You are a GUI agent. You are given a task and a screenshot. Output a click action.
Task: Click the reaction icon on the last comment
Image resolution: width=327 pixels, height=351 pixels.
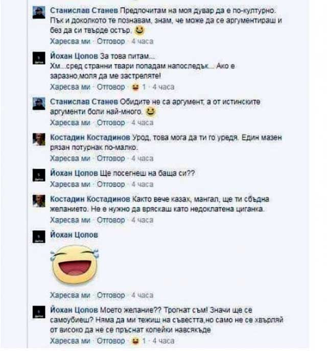tap(135, 341)
